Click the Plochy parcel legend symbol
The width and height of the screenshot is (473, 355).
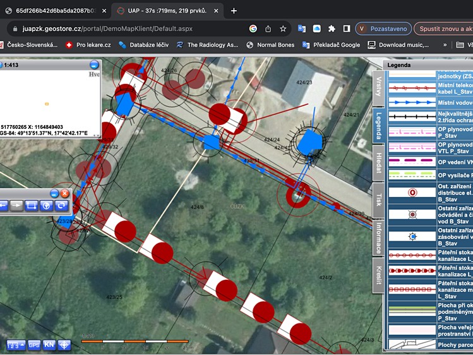point(412,344)
